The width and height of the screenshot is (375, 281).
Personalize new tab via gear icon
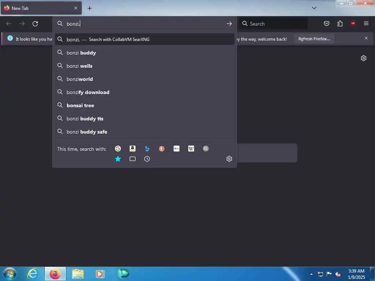(364, 58)
